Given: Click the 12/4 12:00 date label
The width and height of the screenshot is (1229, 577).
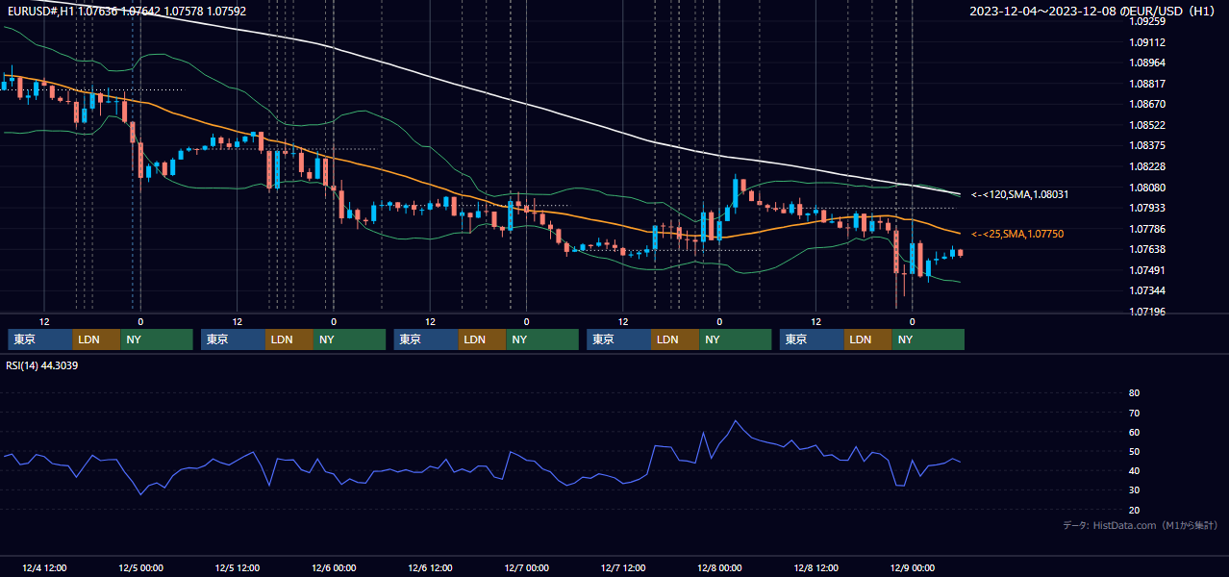Looking at the screenshot, I should click(x=43, y=568).
